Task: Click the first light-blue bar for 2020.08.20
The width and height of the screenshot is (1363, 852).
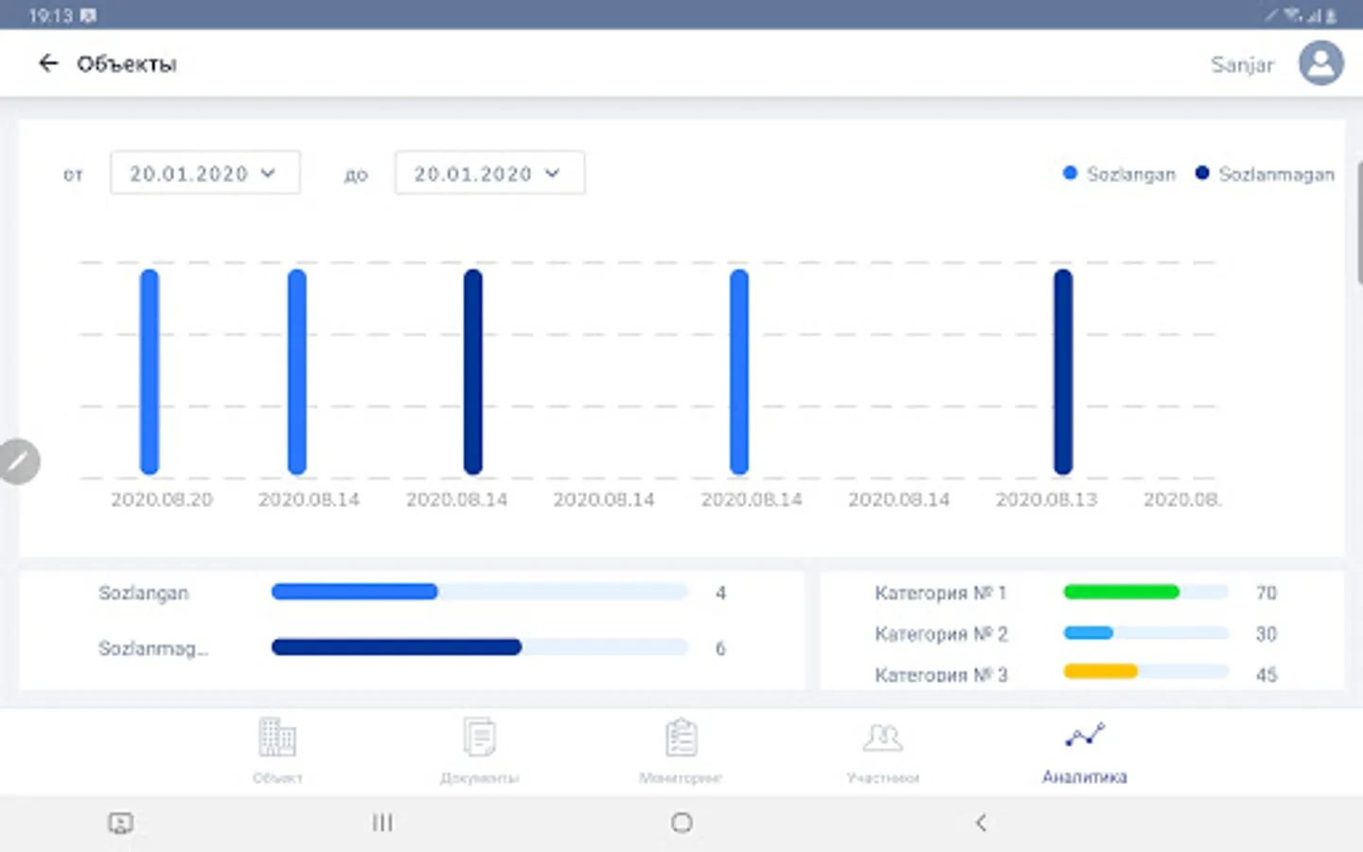Action: click(150, 372)
